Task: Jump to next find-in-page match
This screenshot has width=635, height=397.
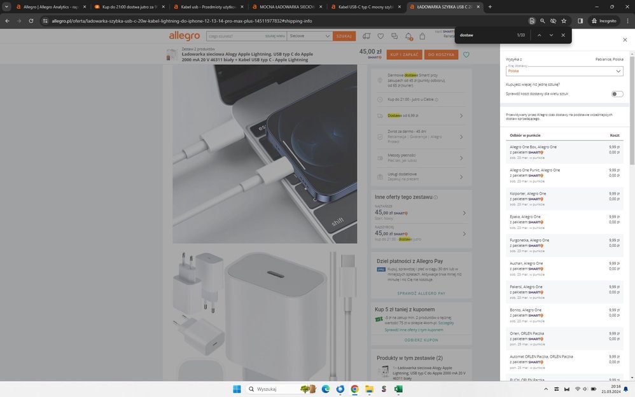Action: click(551, 35)
